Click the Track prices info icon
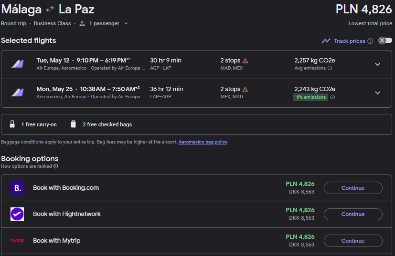 (370, 41)
